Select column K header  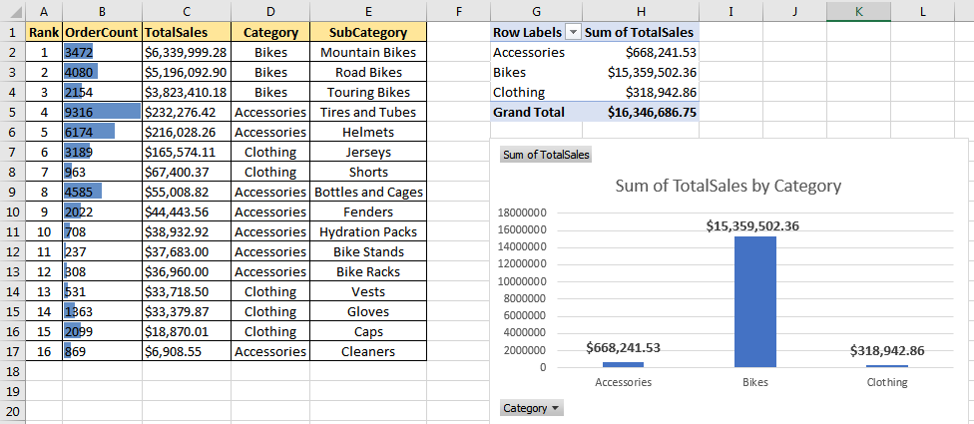pos(858,11)
